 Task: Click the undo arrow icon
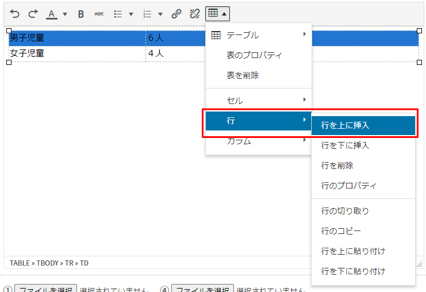[14, 14]
